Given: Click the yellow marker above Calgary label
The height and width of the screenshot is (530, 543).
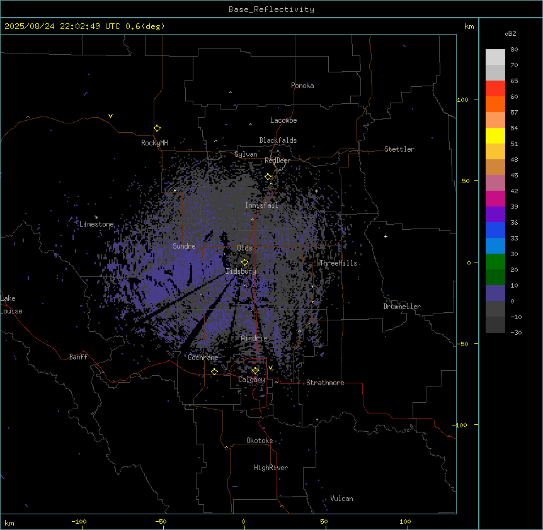Looking at the screenshot, I should (x=255, y=371).
